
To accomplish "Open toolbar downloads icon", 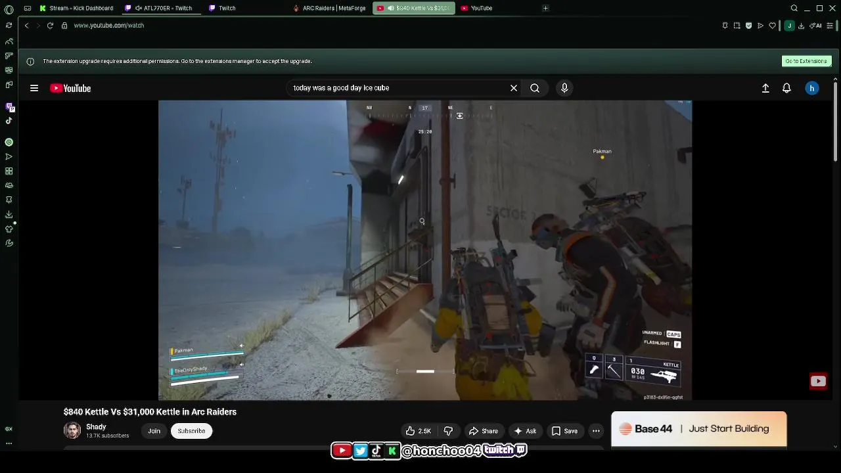I will click(802, 26).
